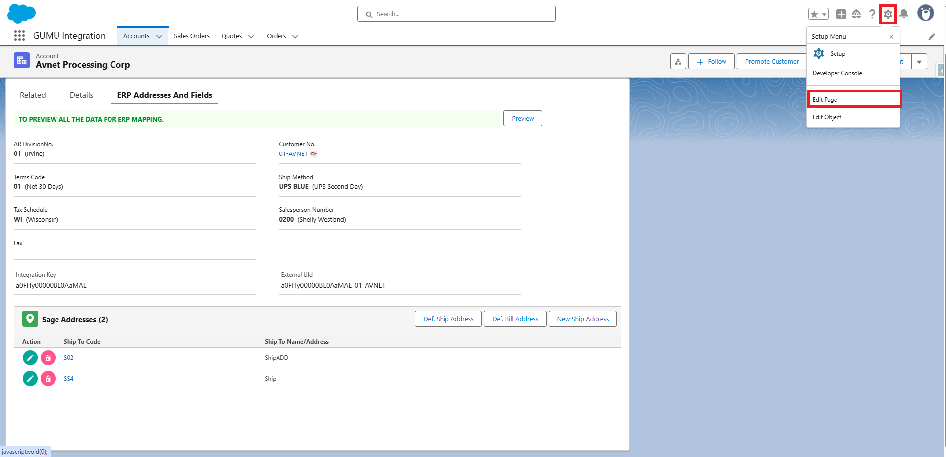Expand the Quotes tab chevron
Image resolution: width=946 pixels, height=457 pixels.
click(x=251, y=36)
